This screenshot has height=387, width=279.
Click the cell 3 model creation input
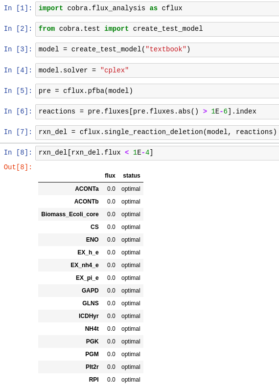157,49
